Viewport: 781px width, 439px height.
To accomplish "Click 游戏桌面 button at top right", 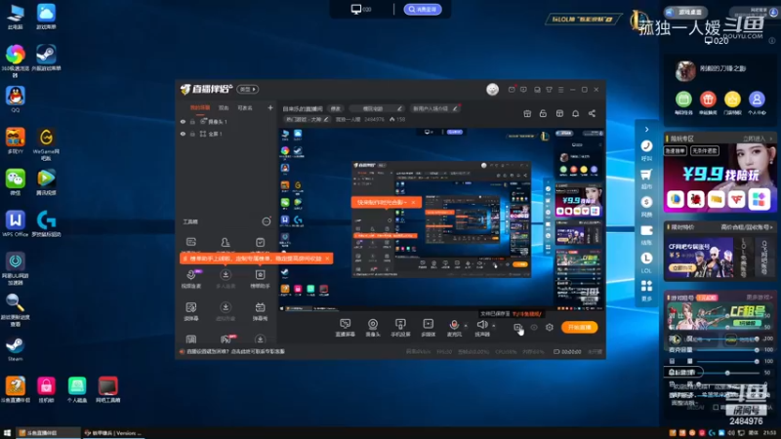I will 686,12.
